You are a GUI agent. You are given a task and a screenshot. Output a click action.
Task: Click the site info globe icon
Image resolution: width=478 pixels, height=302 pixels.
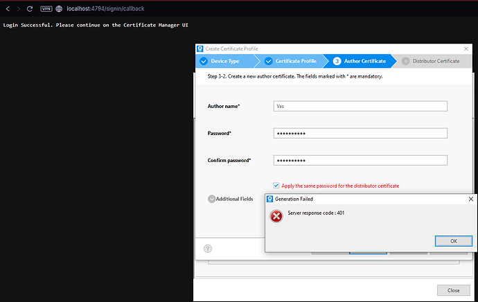coord(59,9)
